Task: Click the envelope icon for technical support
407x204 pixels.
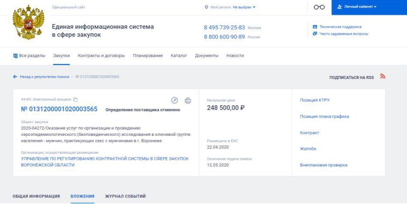Action: pyautogui.click(x=315, y=27)
